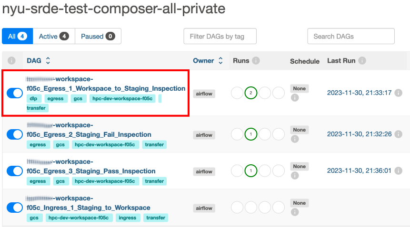410x227 pixels.
Task: Open schedule info icon for Egress_1 DAG
Action: click(x=295, y=98)
